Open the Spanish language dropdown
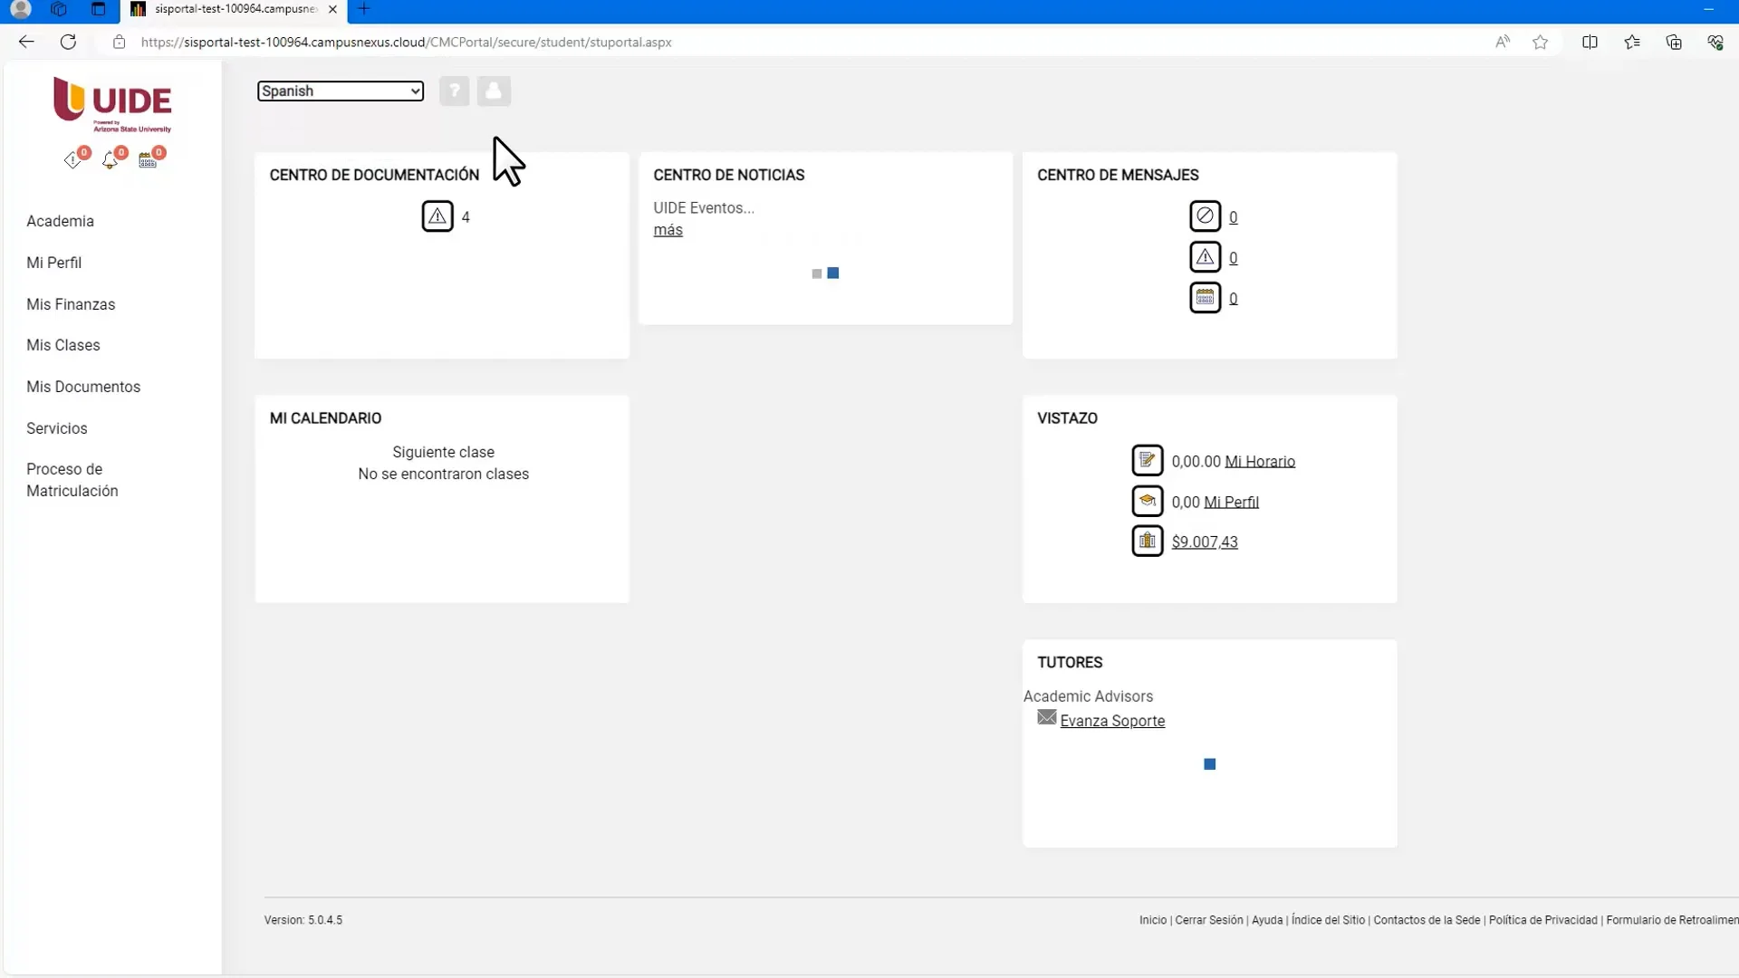Image resolution: width=1739 pixels, height=978 pixels. (x=340, y=91)
